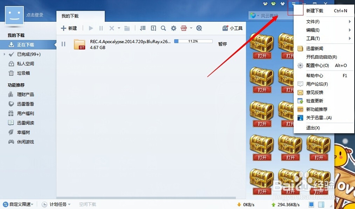Open 关于迅雷...(A) from the menu
The image size is (355, 209).
324,118
